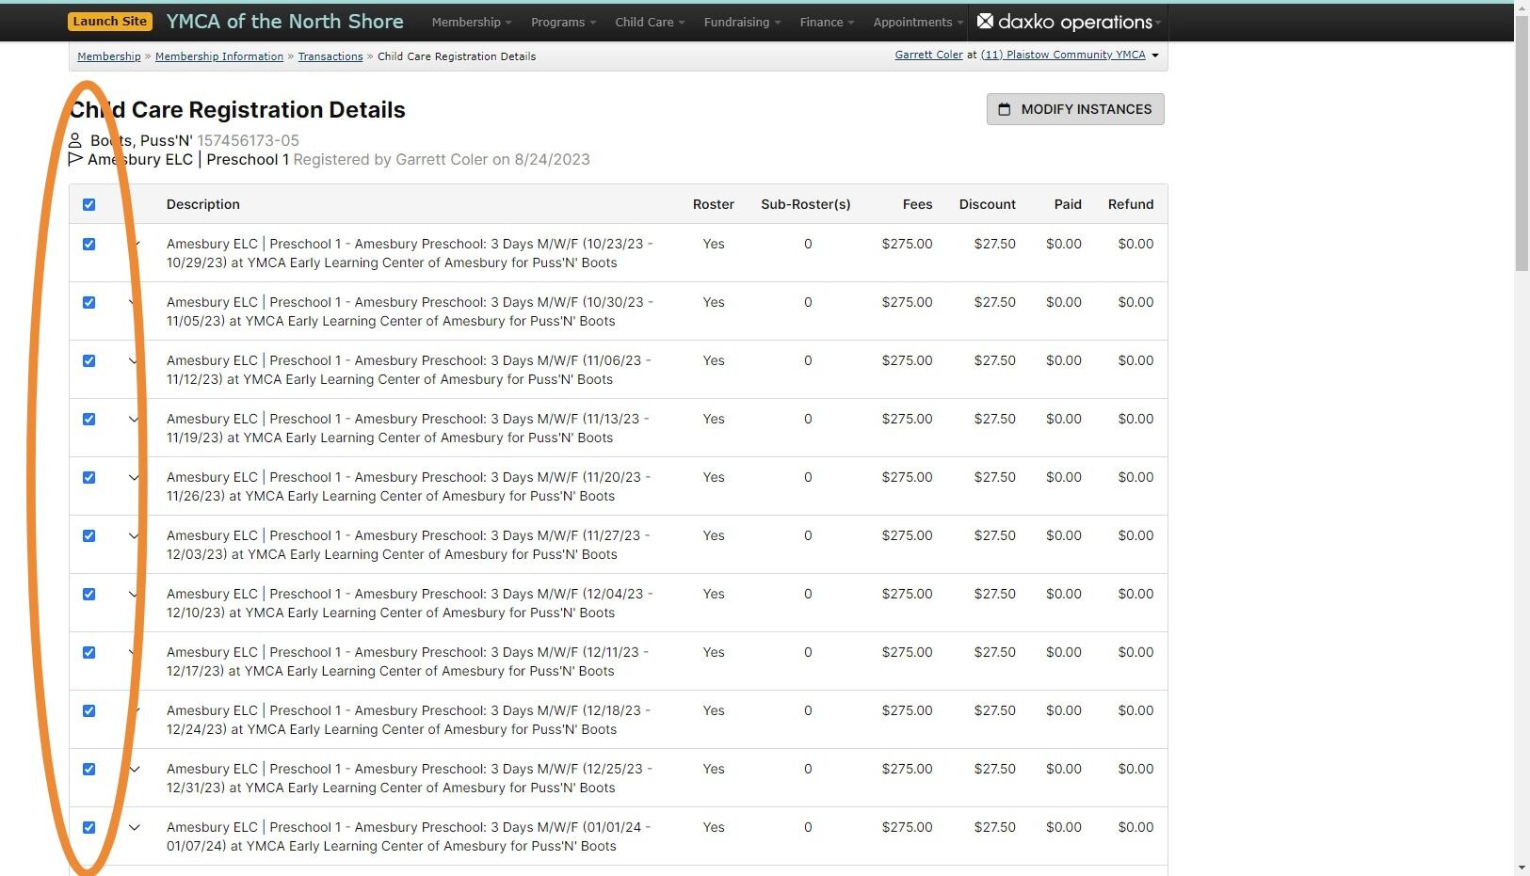Screen dimensions: 1530x876
Task: Open the Child Care menu
Action: click(x=648, y=22)
